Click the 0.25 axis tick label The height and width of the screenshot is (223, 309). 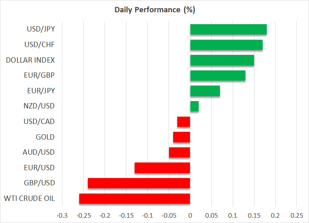point(296,215)
